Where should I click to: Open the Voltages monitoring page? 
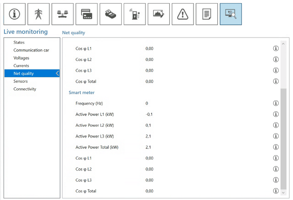[x=32, y=58]
